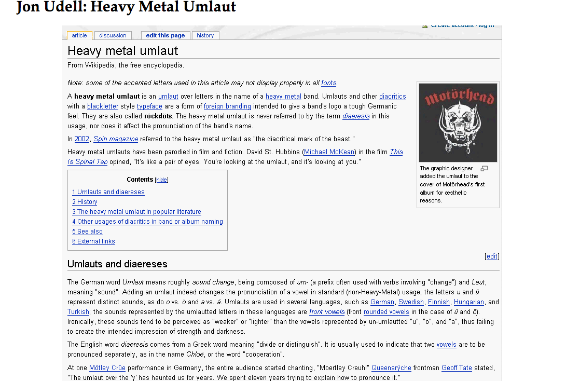
Task: Switch to the article tab
Action: point(79,35)
